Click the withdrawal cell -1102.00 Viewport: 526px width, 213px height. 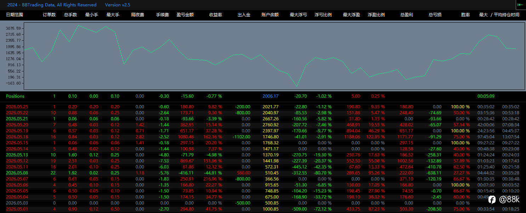[241, 137]
